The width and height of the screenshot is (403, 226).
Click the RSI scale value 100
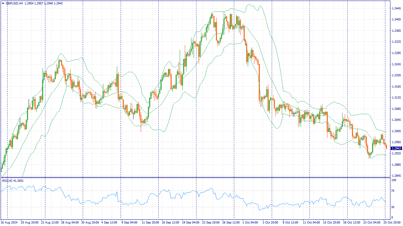(x=394, y=180)
